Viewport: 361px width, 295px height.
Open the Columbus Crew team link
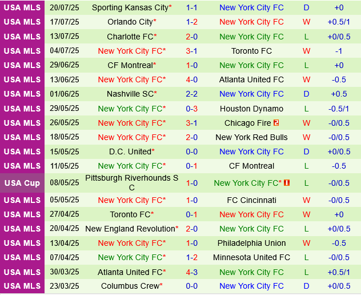coord(130,286)
